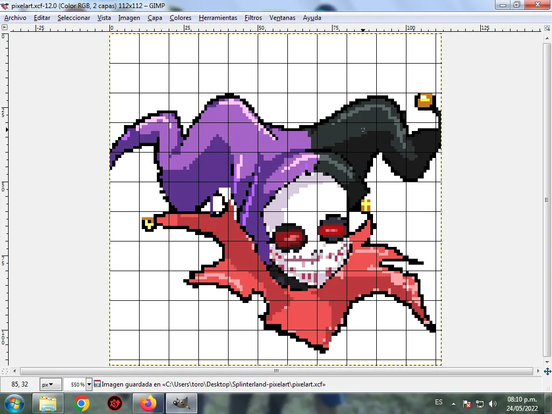
Task: Open the Seleccionar menu
Action: [x=73, y=18]
